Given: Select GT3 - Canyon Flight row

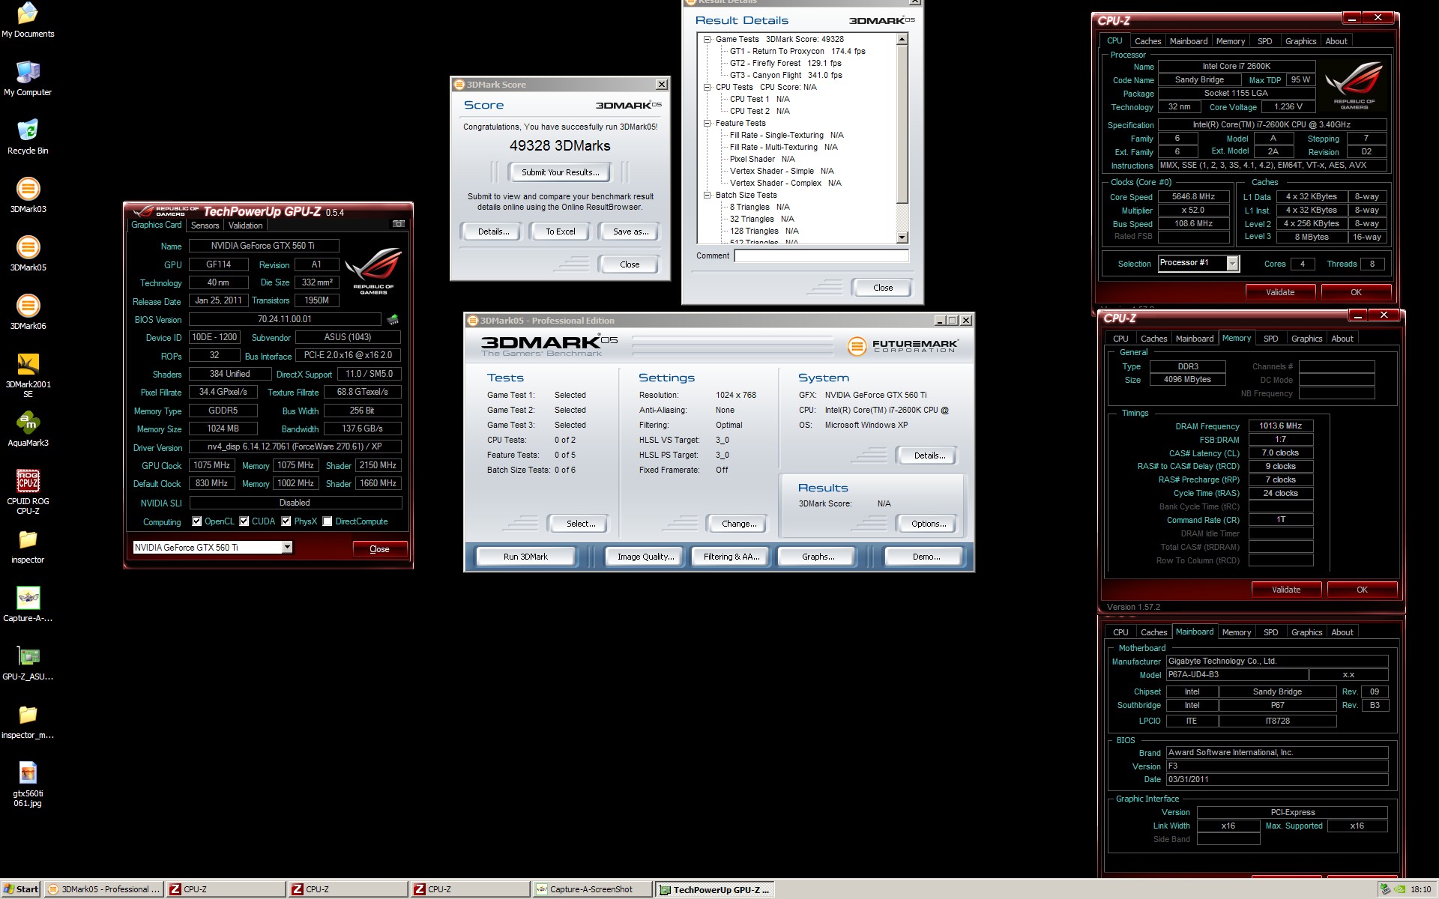Looking at the screenshot, I should pos(786,75).
